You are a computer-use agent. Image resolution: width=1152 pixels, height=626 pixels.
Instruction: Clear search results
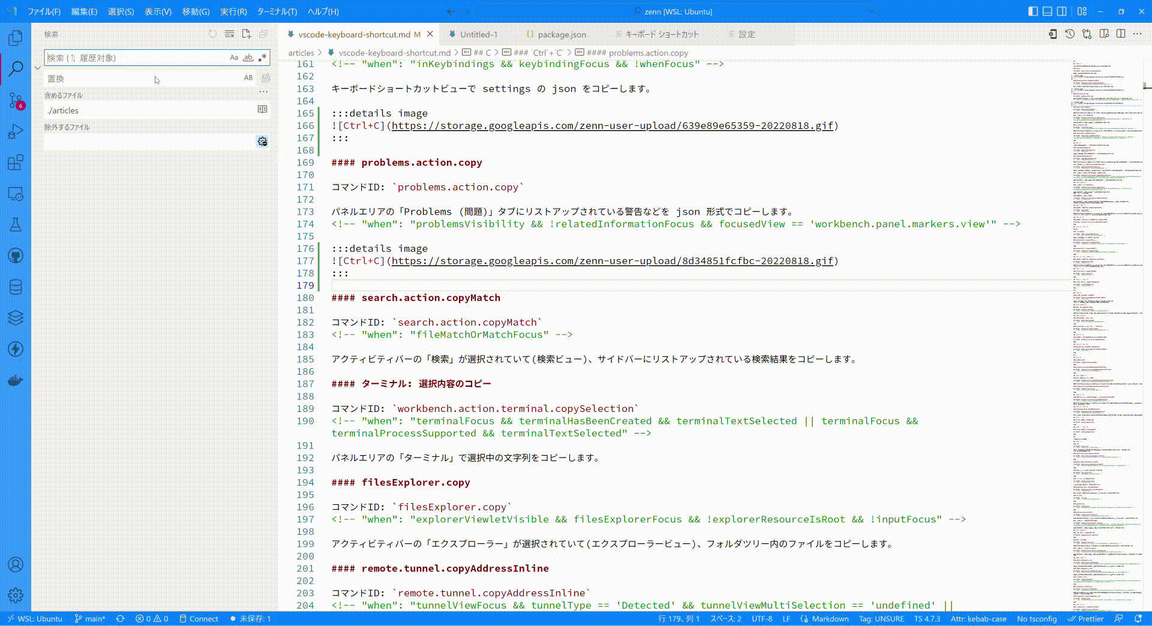pyautogui.click(x=229, y=34)
